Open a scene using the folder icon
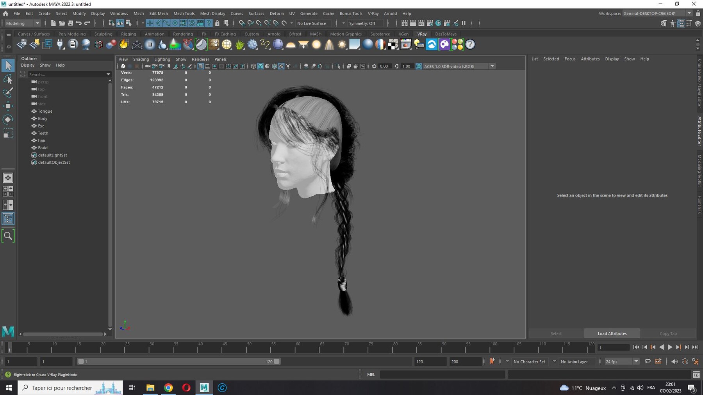 pyautogui.click(x=62, y=23)
